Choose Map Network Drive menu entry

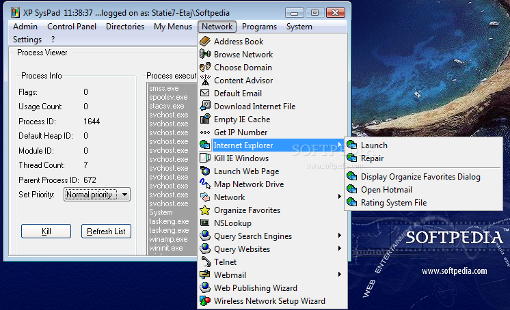click(272, 184)
